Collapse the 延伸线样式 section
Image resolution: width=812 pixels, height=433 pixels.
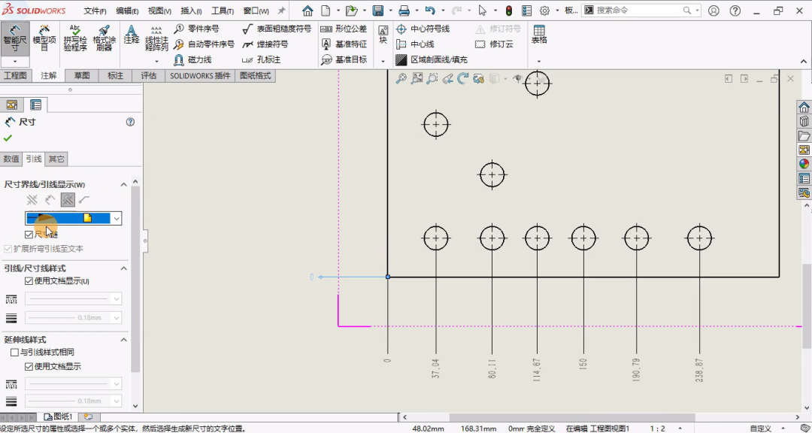123,340
